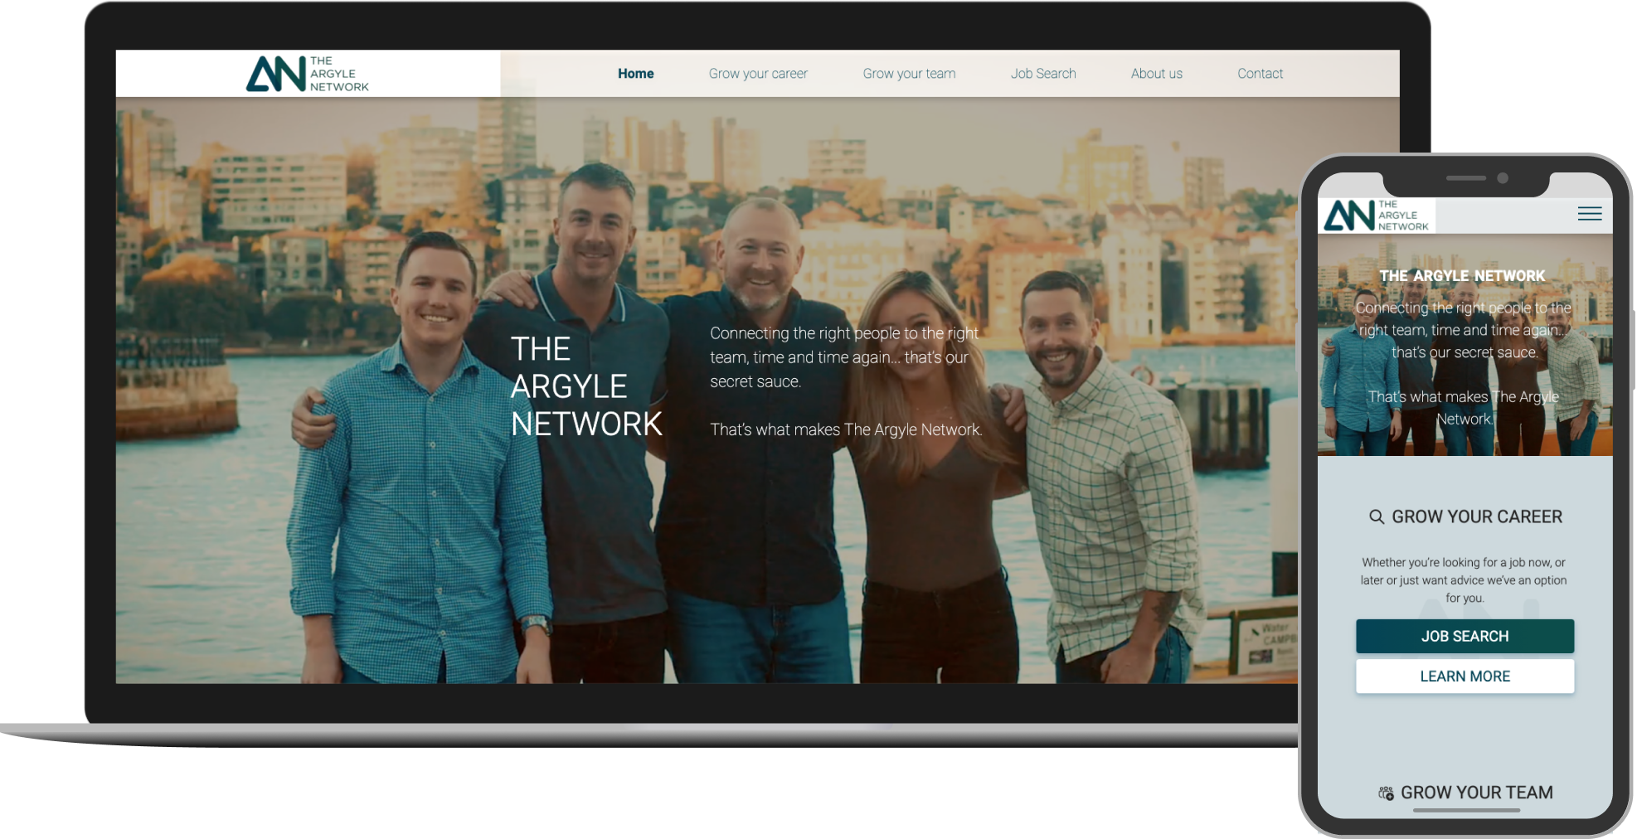The height and width of the screenshot is (839, 1637).
Task: Click the 'Whether you're looking for a job' text on the phone
Action: [1464, 580]
